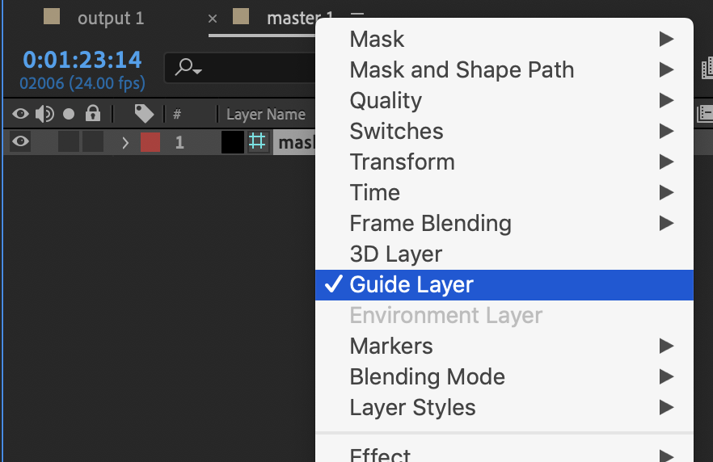Open the Mask submenu
This screenshot has height=462, width=713.
click(x=377, y=39)
